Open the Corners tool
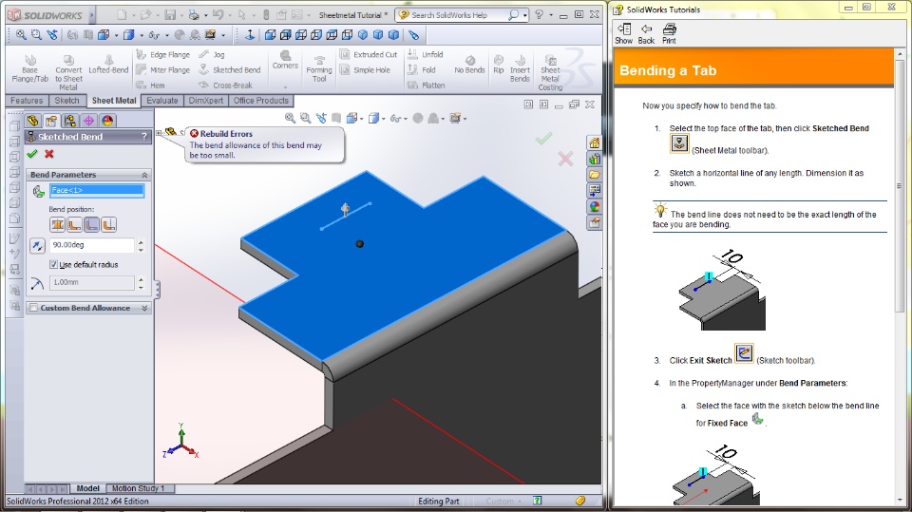 [x=285, y=60]
